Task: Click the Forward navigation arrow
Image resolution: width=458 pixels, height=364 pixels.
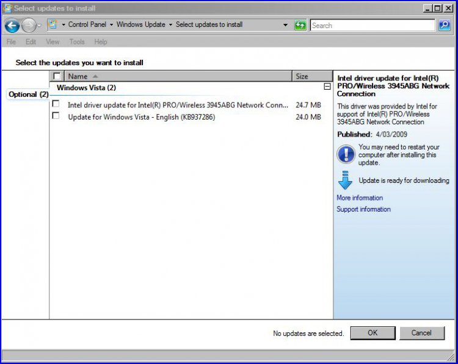Action: (x=29, y=26)
